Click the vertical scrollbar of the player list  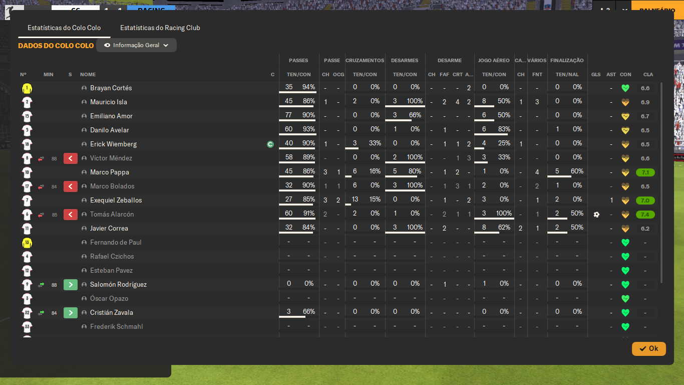[661, 183]
